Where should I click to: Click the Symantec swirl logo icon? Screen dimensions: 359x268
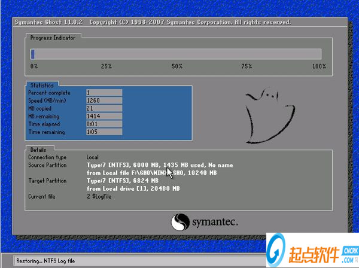(x=180, y=222)
